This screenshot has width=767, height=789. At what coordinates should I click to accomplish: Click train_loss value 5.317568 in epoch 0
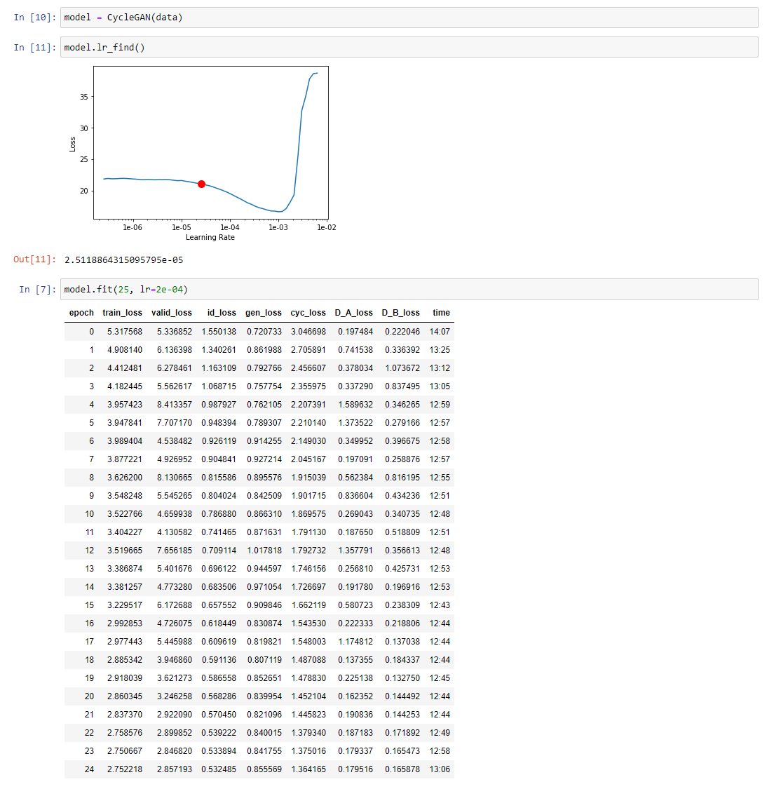[x=125, y=332]
